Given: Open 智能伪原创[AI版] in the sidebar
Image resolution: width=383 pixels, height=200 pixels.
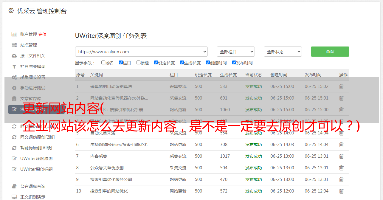Looking at the screenshot, I should (36, 148).
